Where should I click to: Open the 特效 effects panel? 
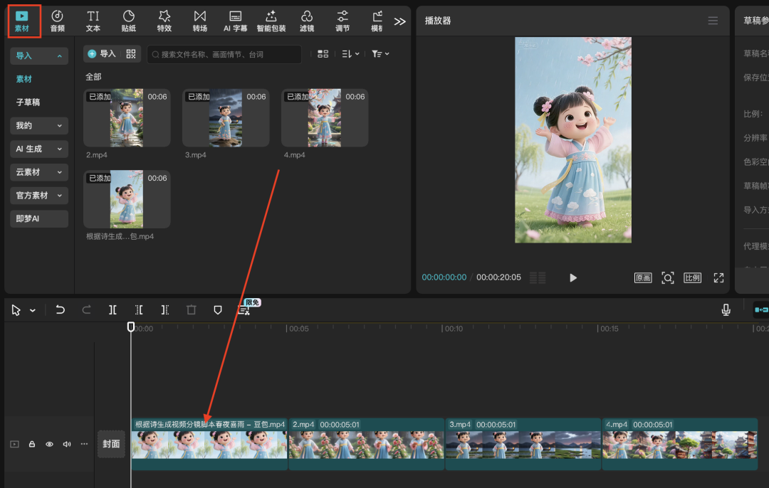[164, 21]
